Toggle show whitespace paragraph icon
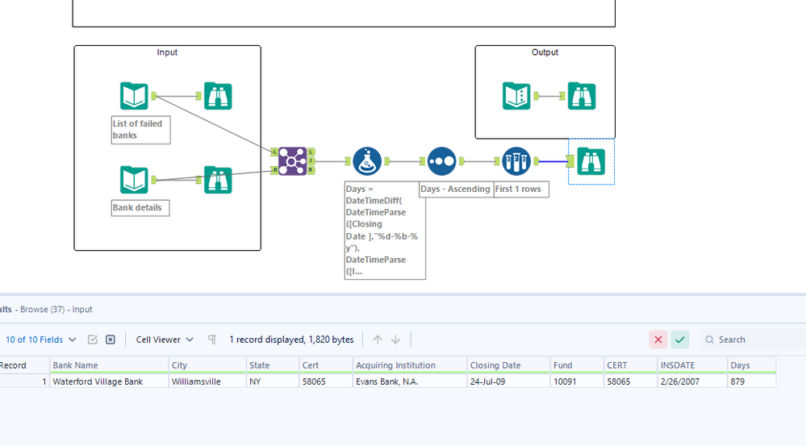 coord(211,340)
